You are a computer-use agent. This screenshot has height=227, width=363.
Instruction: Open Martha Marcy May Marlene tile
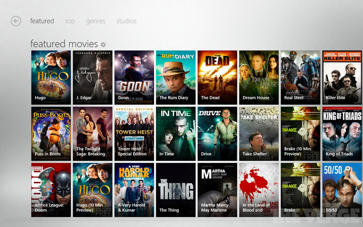[217, 190]
